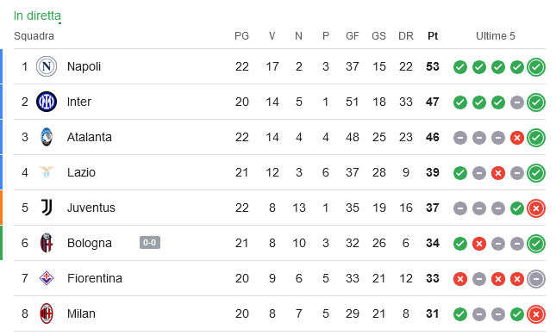Select Milan's latest loss result icon
The width and height of the screenshot is (556, 335).
(536, 314)
